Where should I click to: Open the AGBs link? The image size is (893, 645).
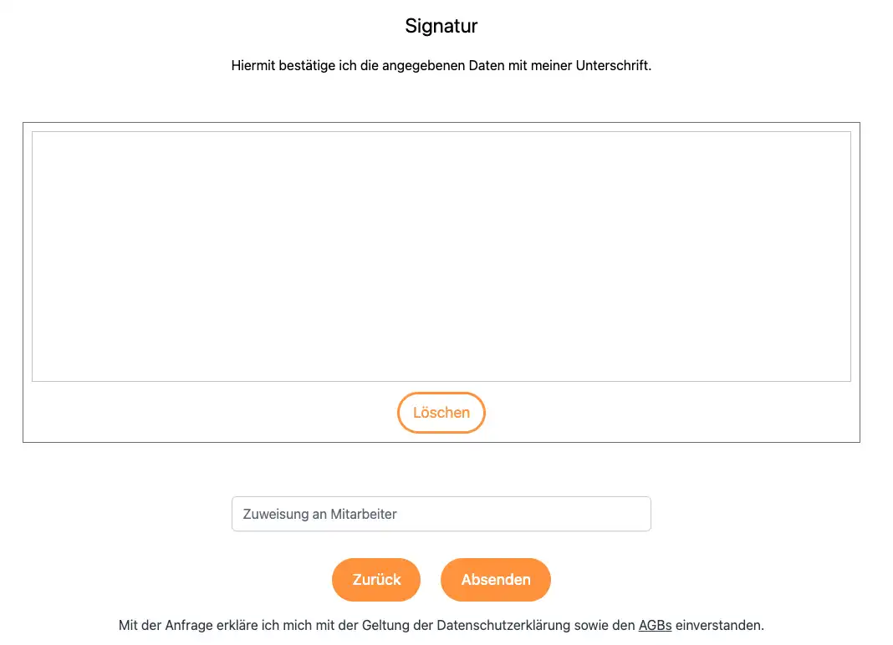click(x=655, y=625)
